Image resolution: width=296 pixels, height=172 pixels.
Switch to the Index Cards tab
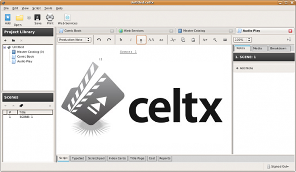click(x=117, y=158)
